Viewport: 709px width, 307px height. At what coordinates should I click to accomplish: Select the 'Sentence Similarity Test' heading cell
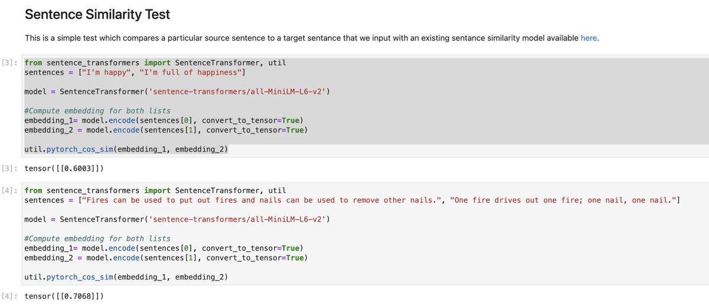pos(97,13)
